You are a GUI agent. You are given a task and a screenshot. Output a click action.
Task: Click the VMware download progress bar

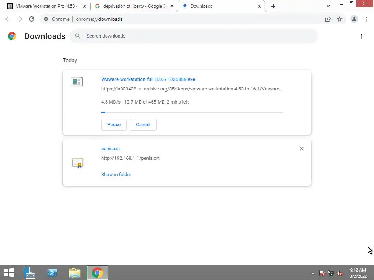pos(192,112)
